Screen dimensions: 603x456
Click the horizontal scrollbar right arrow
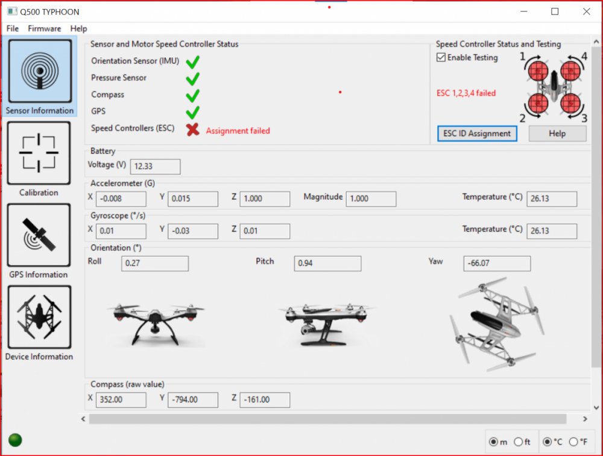(585, 419)
